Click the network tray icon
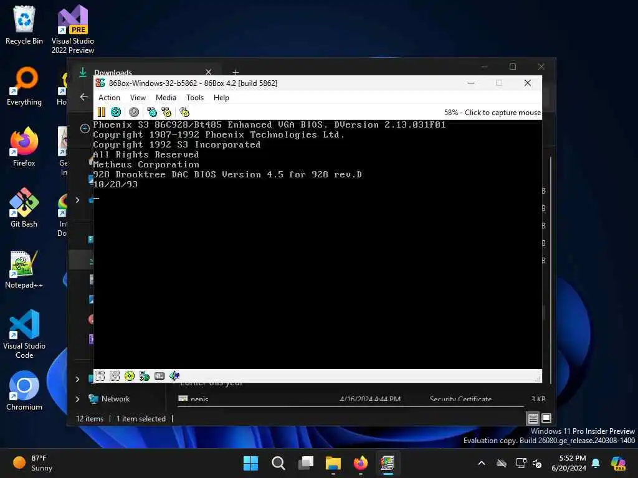The image size is (638, 478). pos(521,463)
